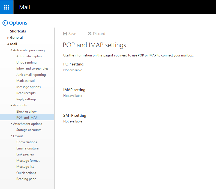This screenshot has width=216, height=189.
Task: Open the app launcher grid icon
Action: [x=7, y=7]
